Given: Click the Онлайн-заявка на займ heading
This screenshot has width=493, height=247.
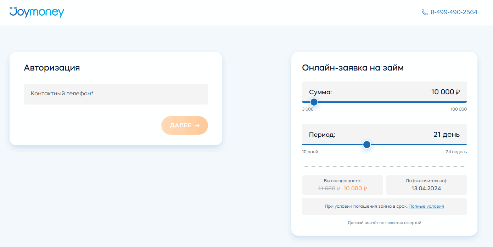Looking at the screenshot, I should [x=353, y=68].
